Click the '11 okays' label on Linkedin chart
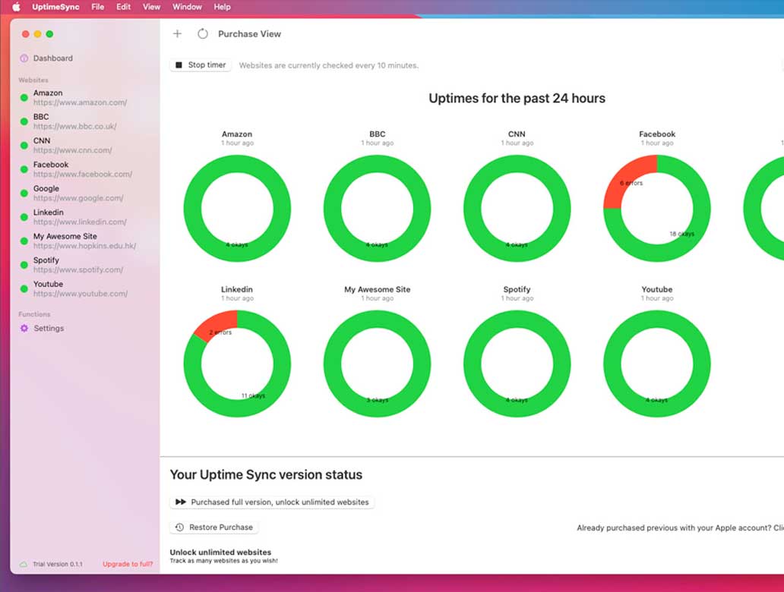This screenshot has height=592, width=784. coord(254,395)
